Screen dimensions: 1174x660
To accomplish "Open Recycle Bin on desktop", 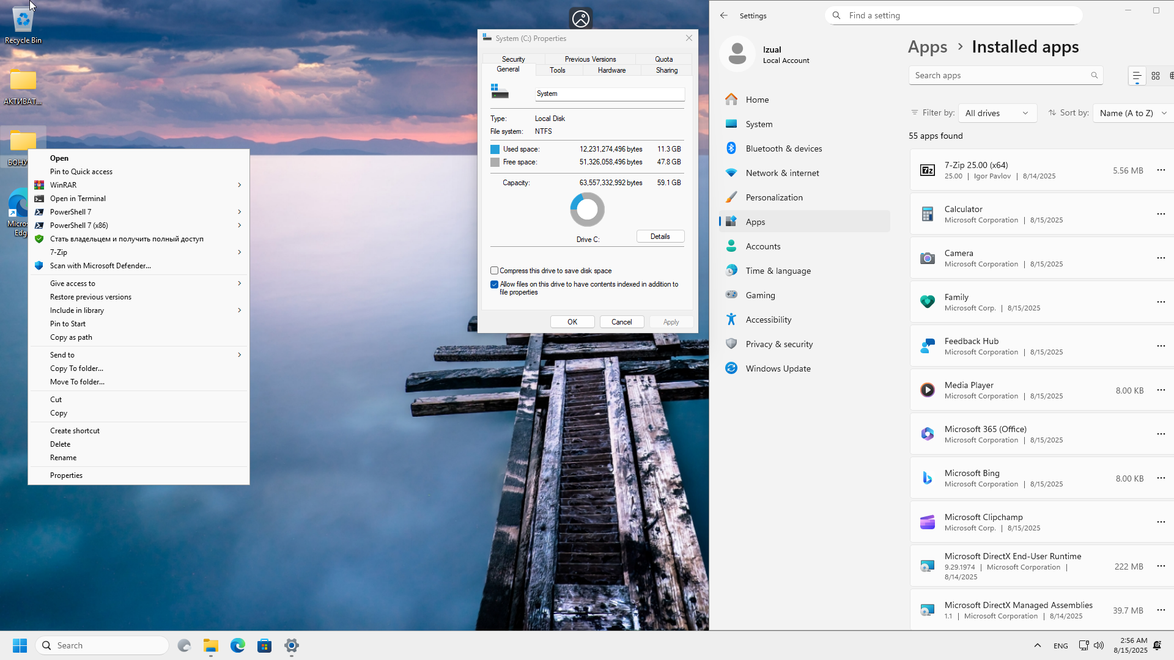I will coord(23,26).
